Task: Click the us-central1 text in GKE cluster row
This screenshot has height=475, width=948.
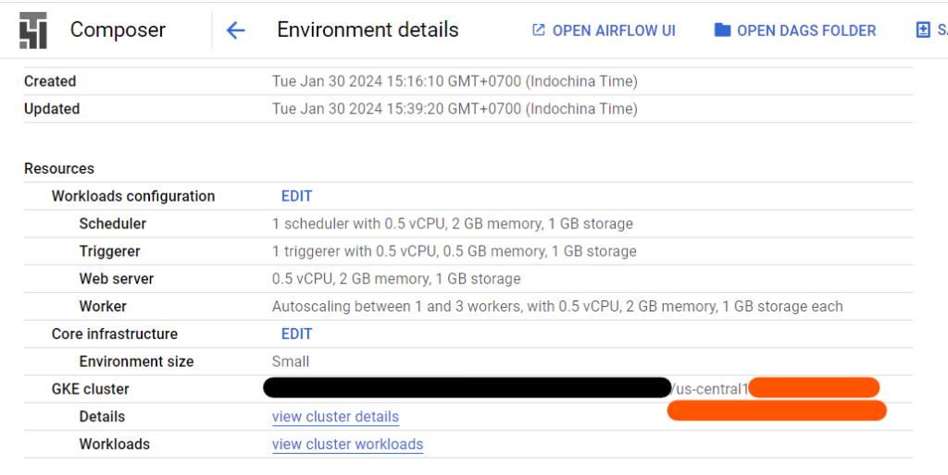Action: coord(711,389)
